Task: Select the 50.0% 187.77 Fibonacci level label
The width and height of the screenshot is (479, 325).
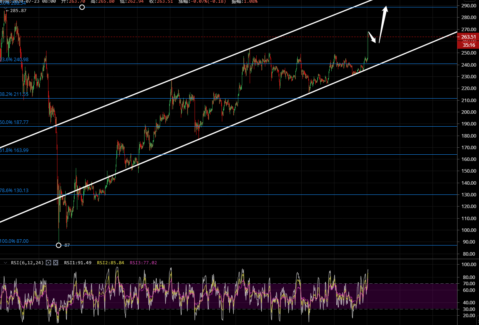Action: (x=14, y=122)
